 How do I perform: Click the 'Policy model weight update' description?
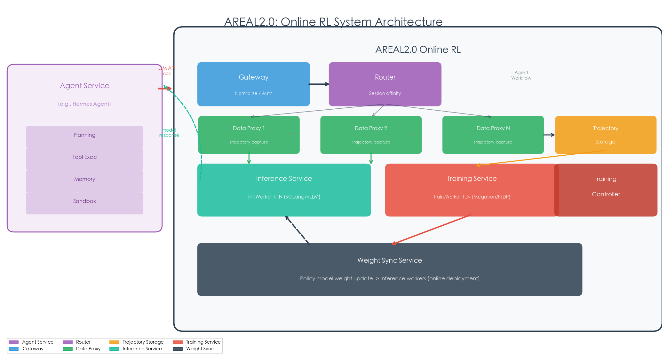click(390, 278)
